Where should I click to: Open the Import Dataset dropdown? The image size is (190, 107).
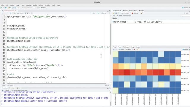[124, 13]
